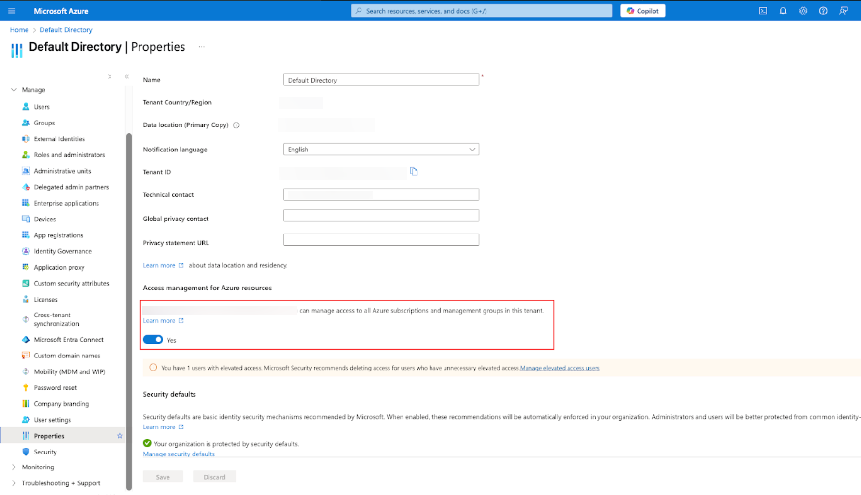Clear sidebar search with X icon
This screenshot has width=861, height=495.
point(110,76)
